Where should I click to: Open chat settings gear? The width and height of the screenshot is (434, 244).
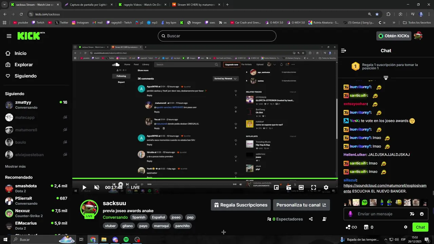[406, 227]
